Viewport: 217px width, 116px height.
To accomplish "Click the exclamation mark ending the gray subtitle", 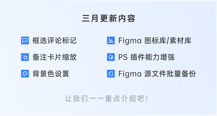I will click(147, 99).
